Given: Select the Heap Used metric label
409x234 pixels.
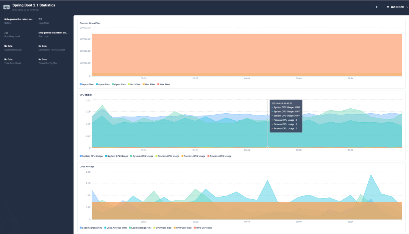Looking at the screenshot, I should [x=44, y=23].
